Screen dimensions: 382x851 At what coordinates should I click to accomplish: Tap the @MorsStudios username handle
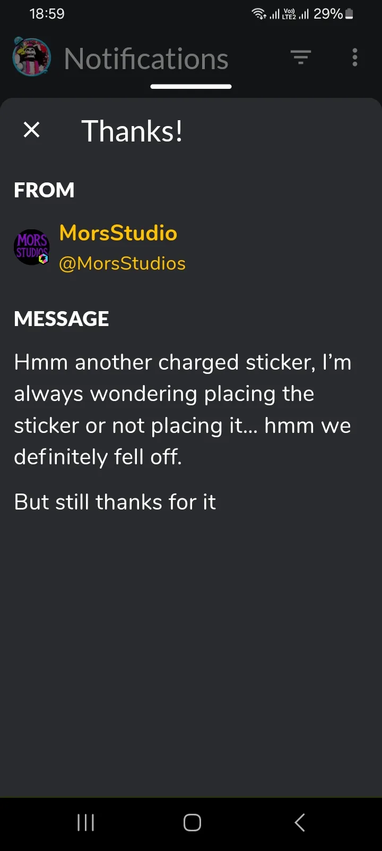pos(122,263)
